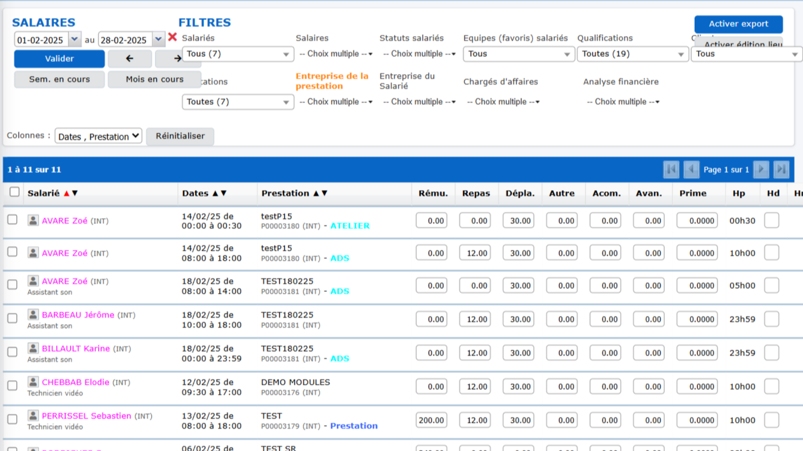Jump to first page of results

[x=671, y=170]
